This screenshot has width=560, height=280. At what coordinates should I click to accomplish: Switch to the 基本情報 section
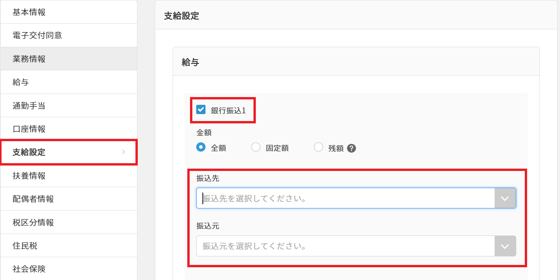tap(68, 12)
